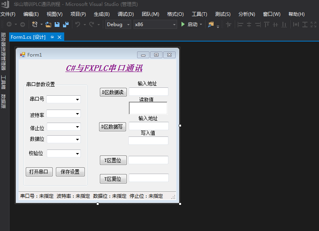Close the Form1.cs design tab
The width and height of the screenshot is (319, 231).
[x=59, y=37]
